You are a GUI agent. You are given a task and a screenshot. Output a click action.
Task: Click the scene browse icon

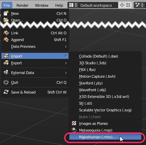tap(138, 5)
